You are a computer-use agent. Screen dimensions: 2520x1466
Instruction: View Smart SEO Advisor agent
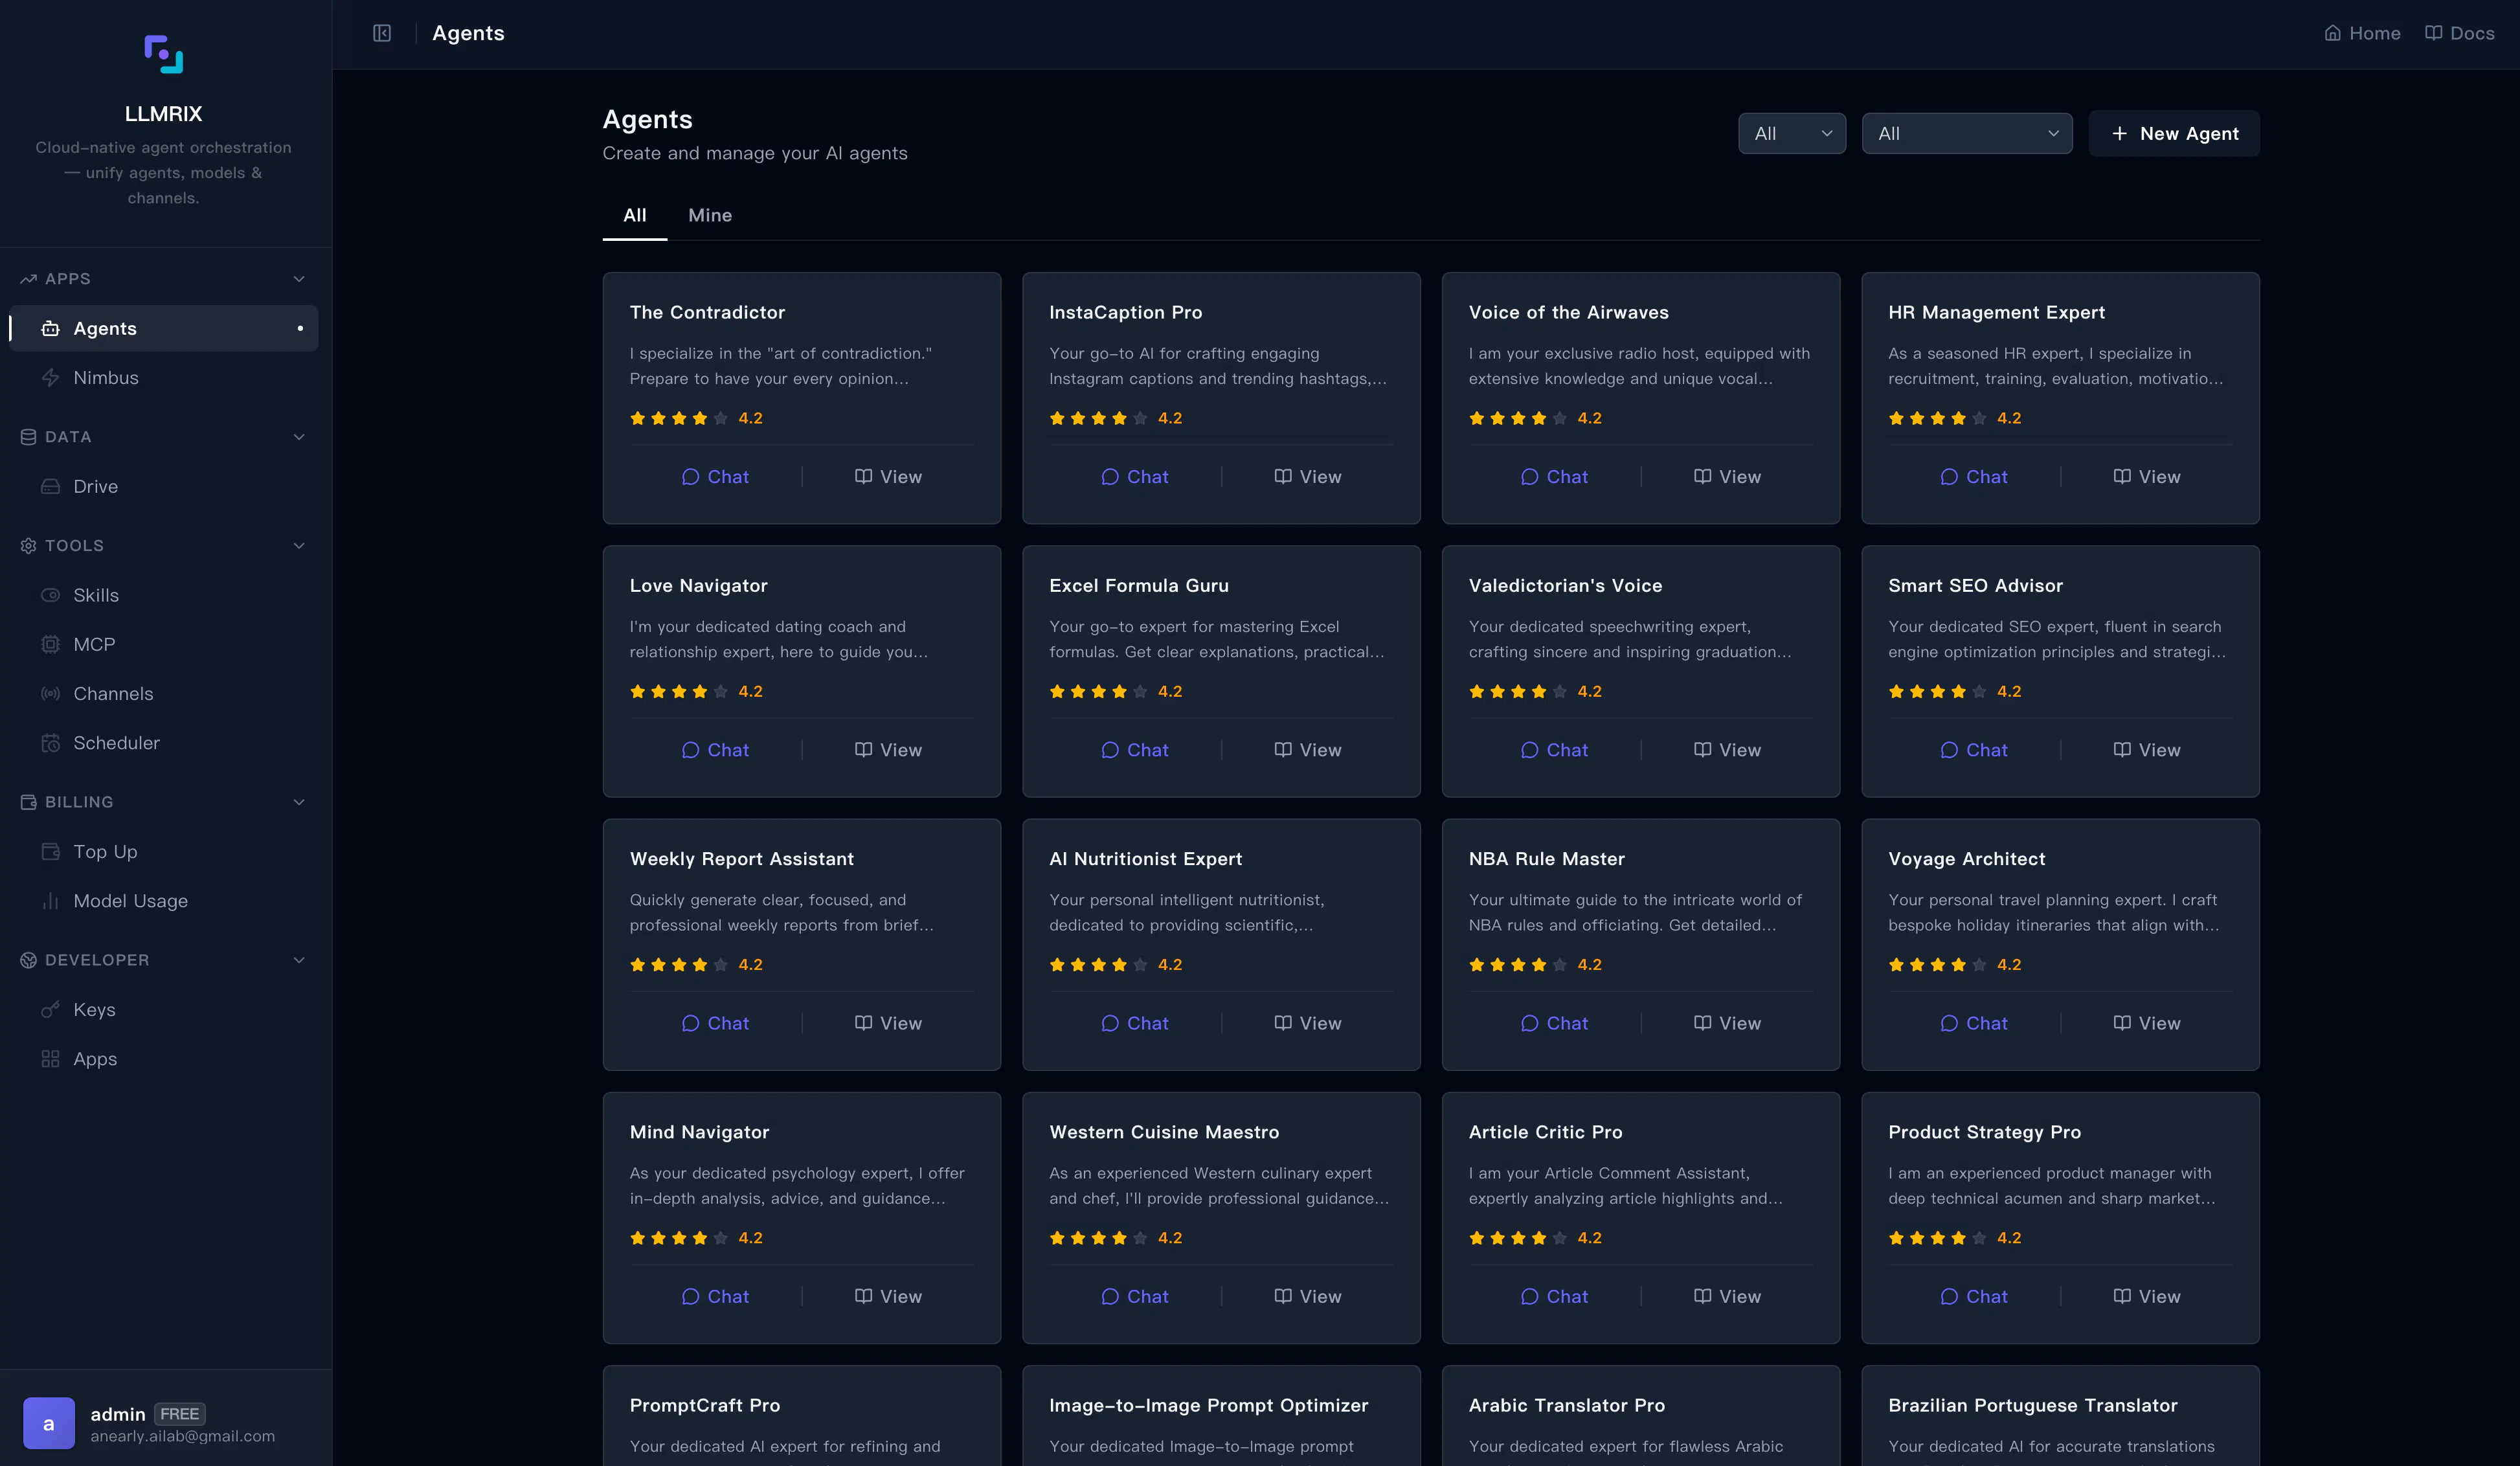pos(2146,750)
